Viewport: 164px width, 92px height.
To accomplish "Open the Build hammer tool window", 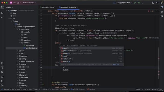I will click(2, 68).
